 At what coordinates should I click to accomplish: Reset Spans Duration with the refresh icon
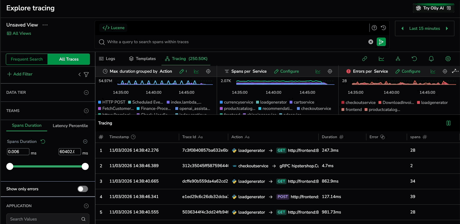pos(43,141)
